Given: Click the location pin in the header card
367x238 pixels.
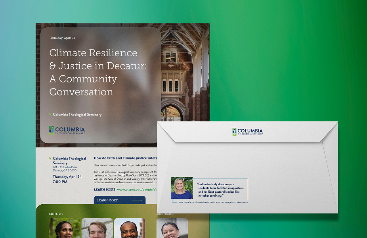Looking at the screenshot, I should tap(50, 114).
